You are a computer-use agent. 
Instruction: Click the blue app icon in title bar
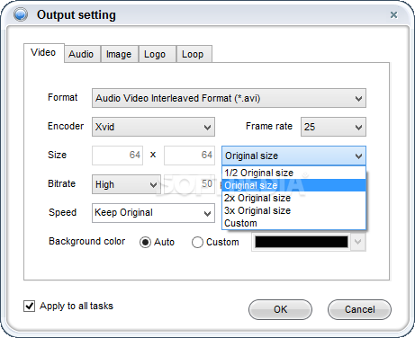click(21, 14)
